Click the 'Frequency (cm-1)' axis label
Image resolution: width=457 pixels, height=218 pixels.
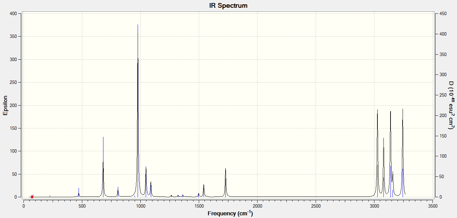click(230, 213)
